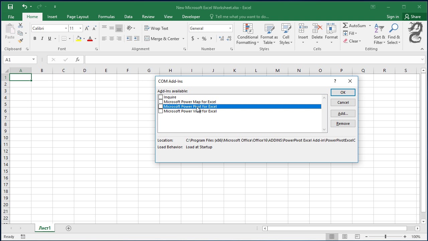Click the Add... button
The image size is (428, 241).
(343, 113)
